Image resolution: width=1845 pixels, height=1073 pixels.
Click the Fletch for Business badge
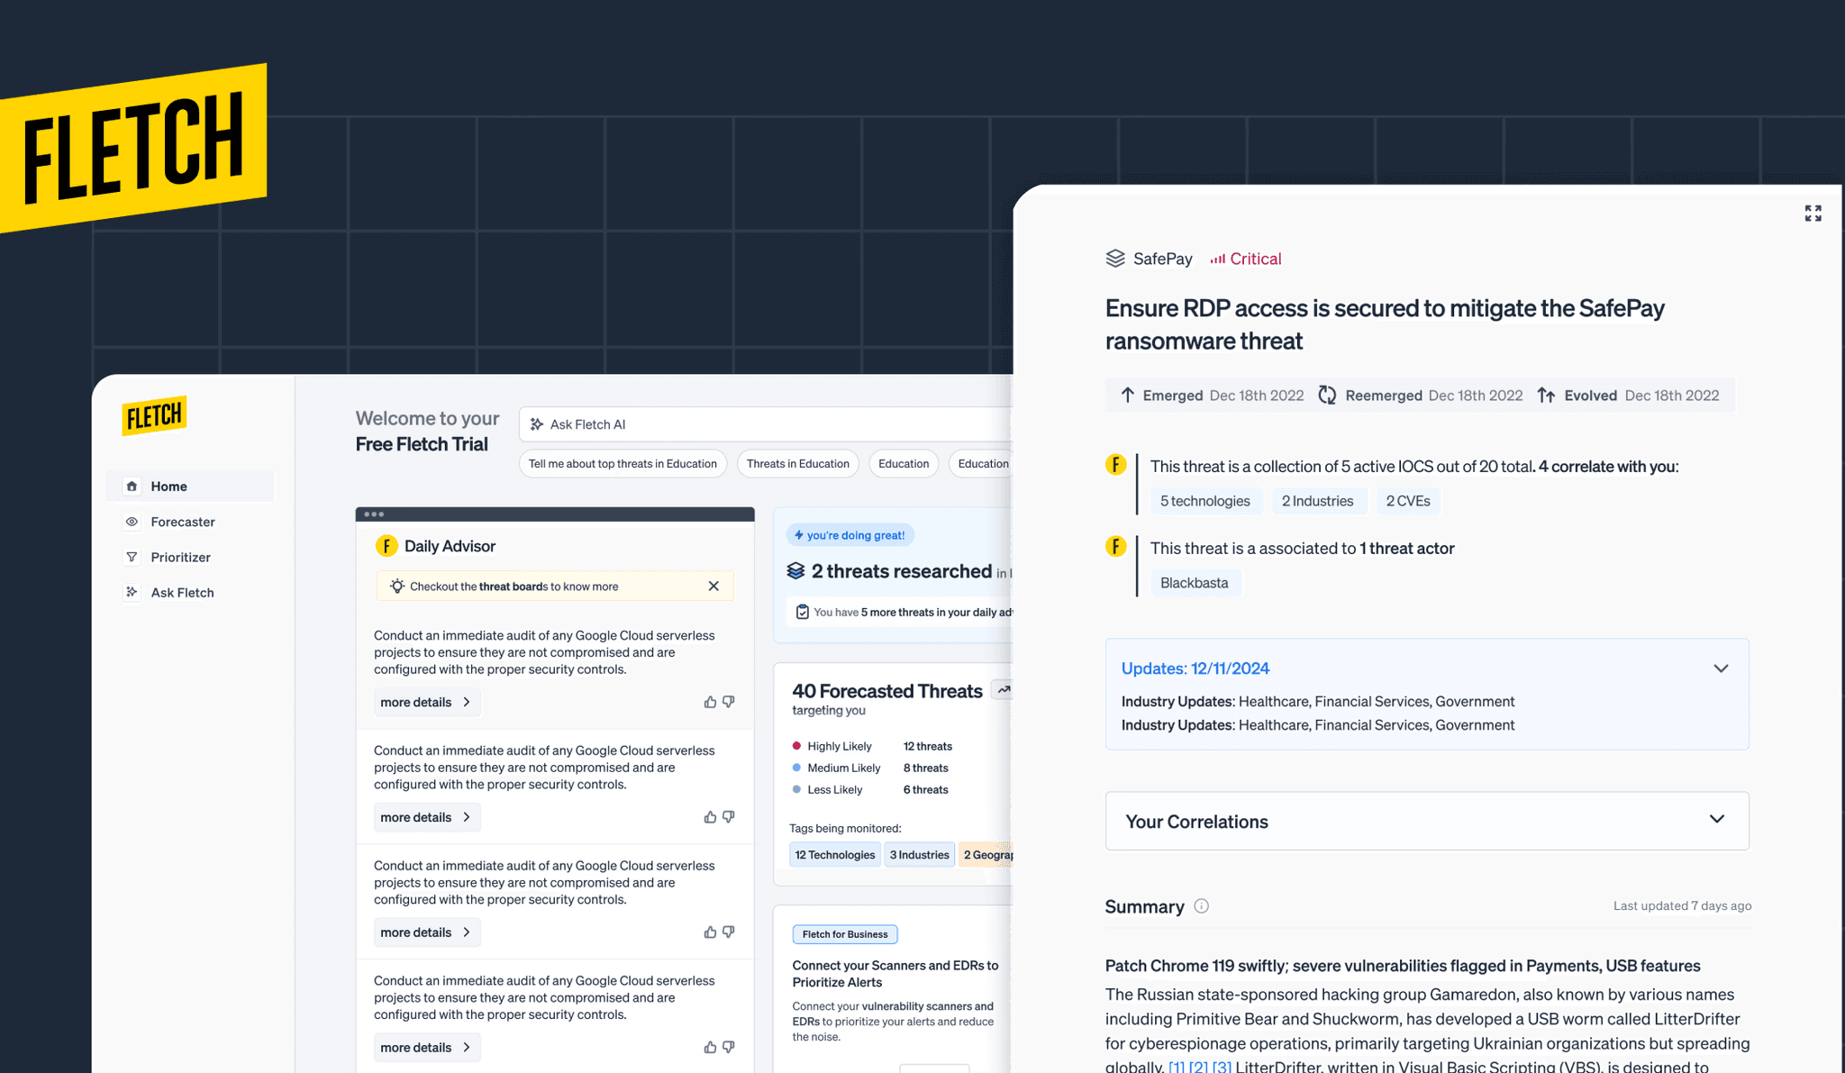tap(845, 934)
